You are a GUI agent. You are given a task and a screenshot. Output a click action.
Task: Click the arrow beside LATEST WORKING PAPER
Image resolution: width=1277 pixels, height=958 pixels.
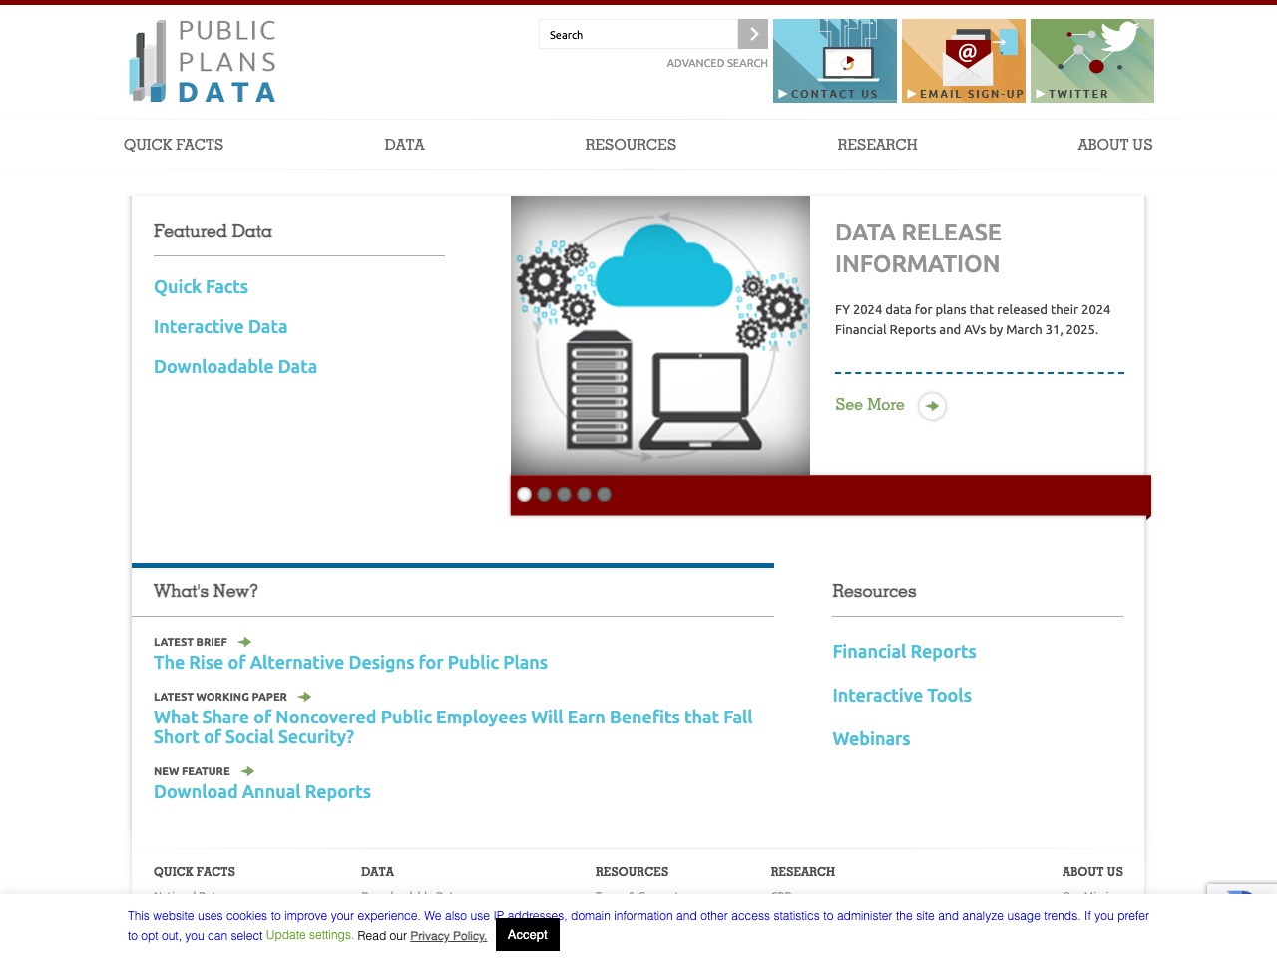point(303,696)
